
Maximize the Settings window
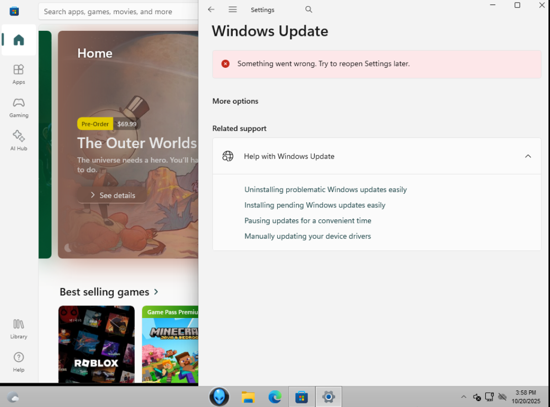(x=517, y=5)
